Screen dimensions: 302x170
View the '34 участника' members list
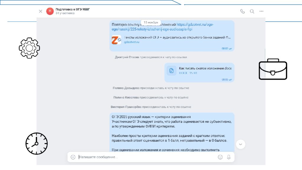click(65, 13)
